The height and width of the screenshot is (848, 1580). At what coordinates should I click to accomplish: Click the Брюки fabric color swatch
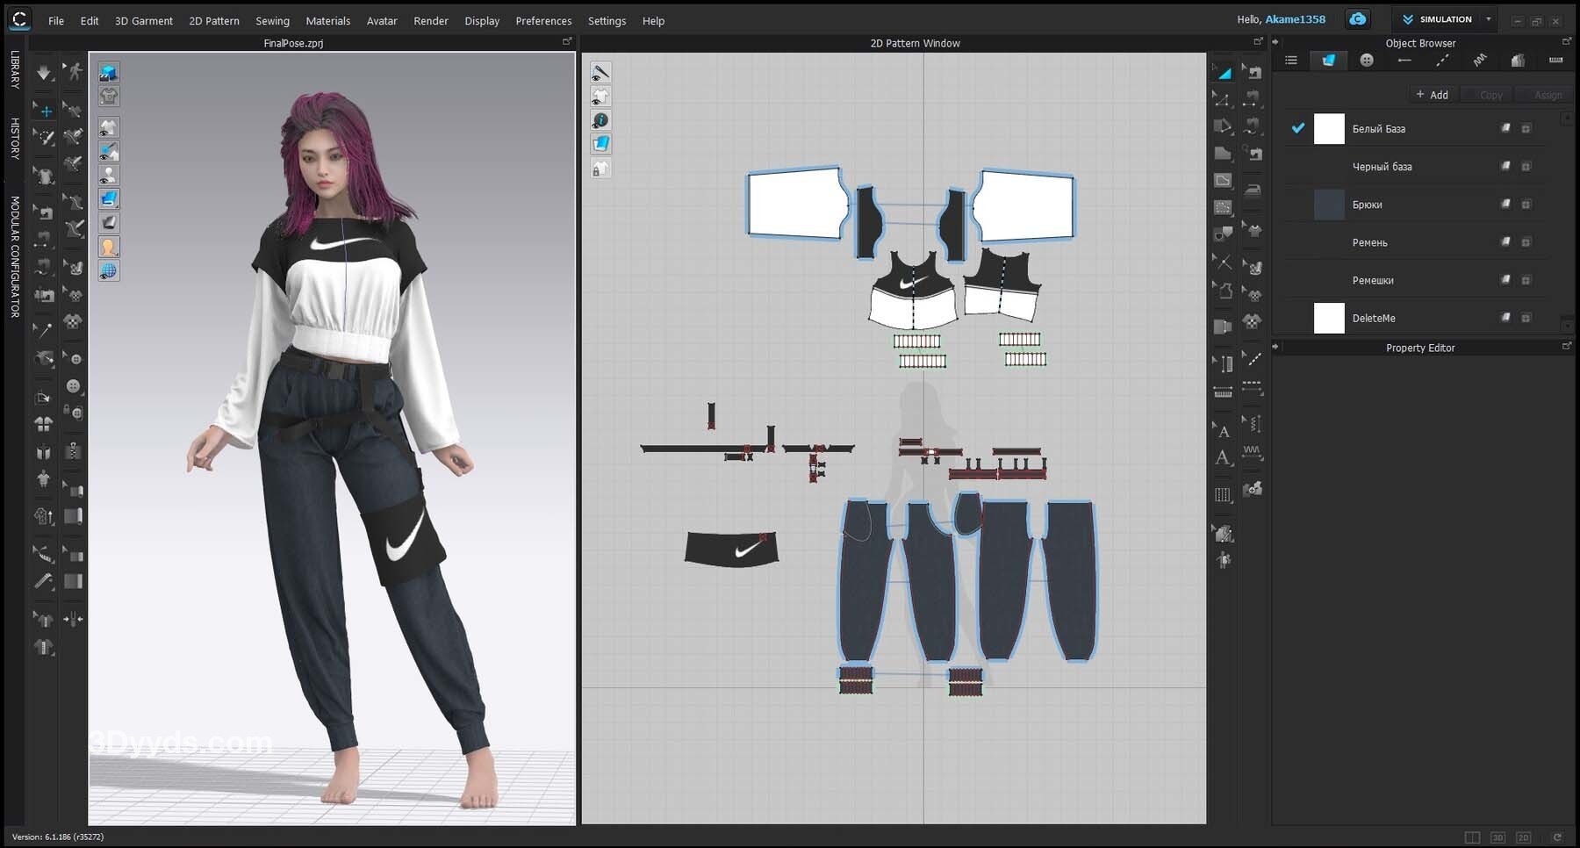[x=1328, y=205]
